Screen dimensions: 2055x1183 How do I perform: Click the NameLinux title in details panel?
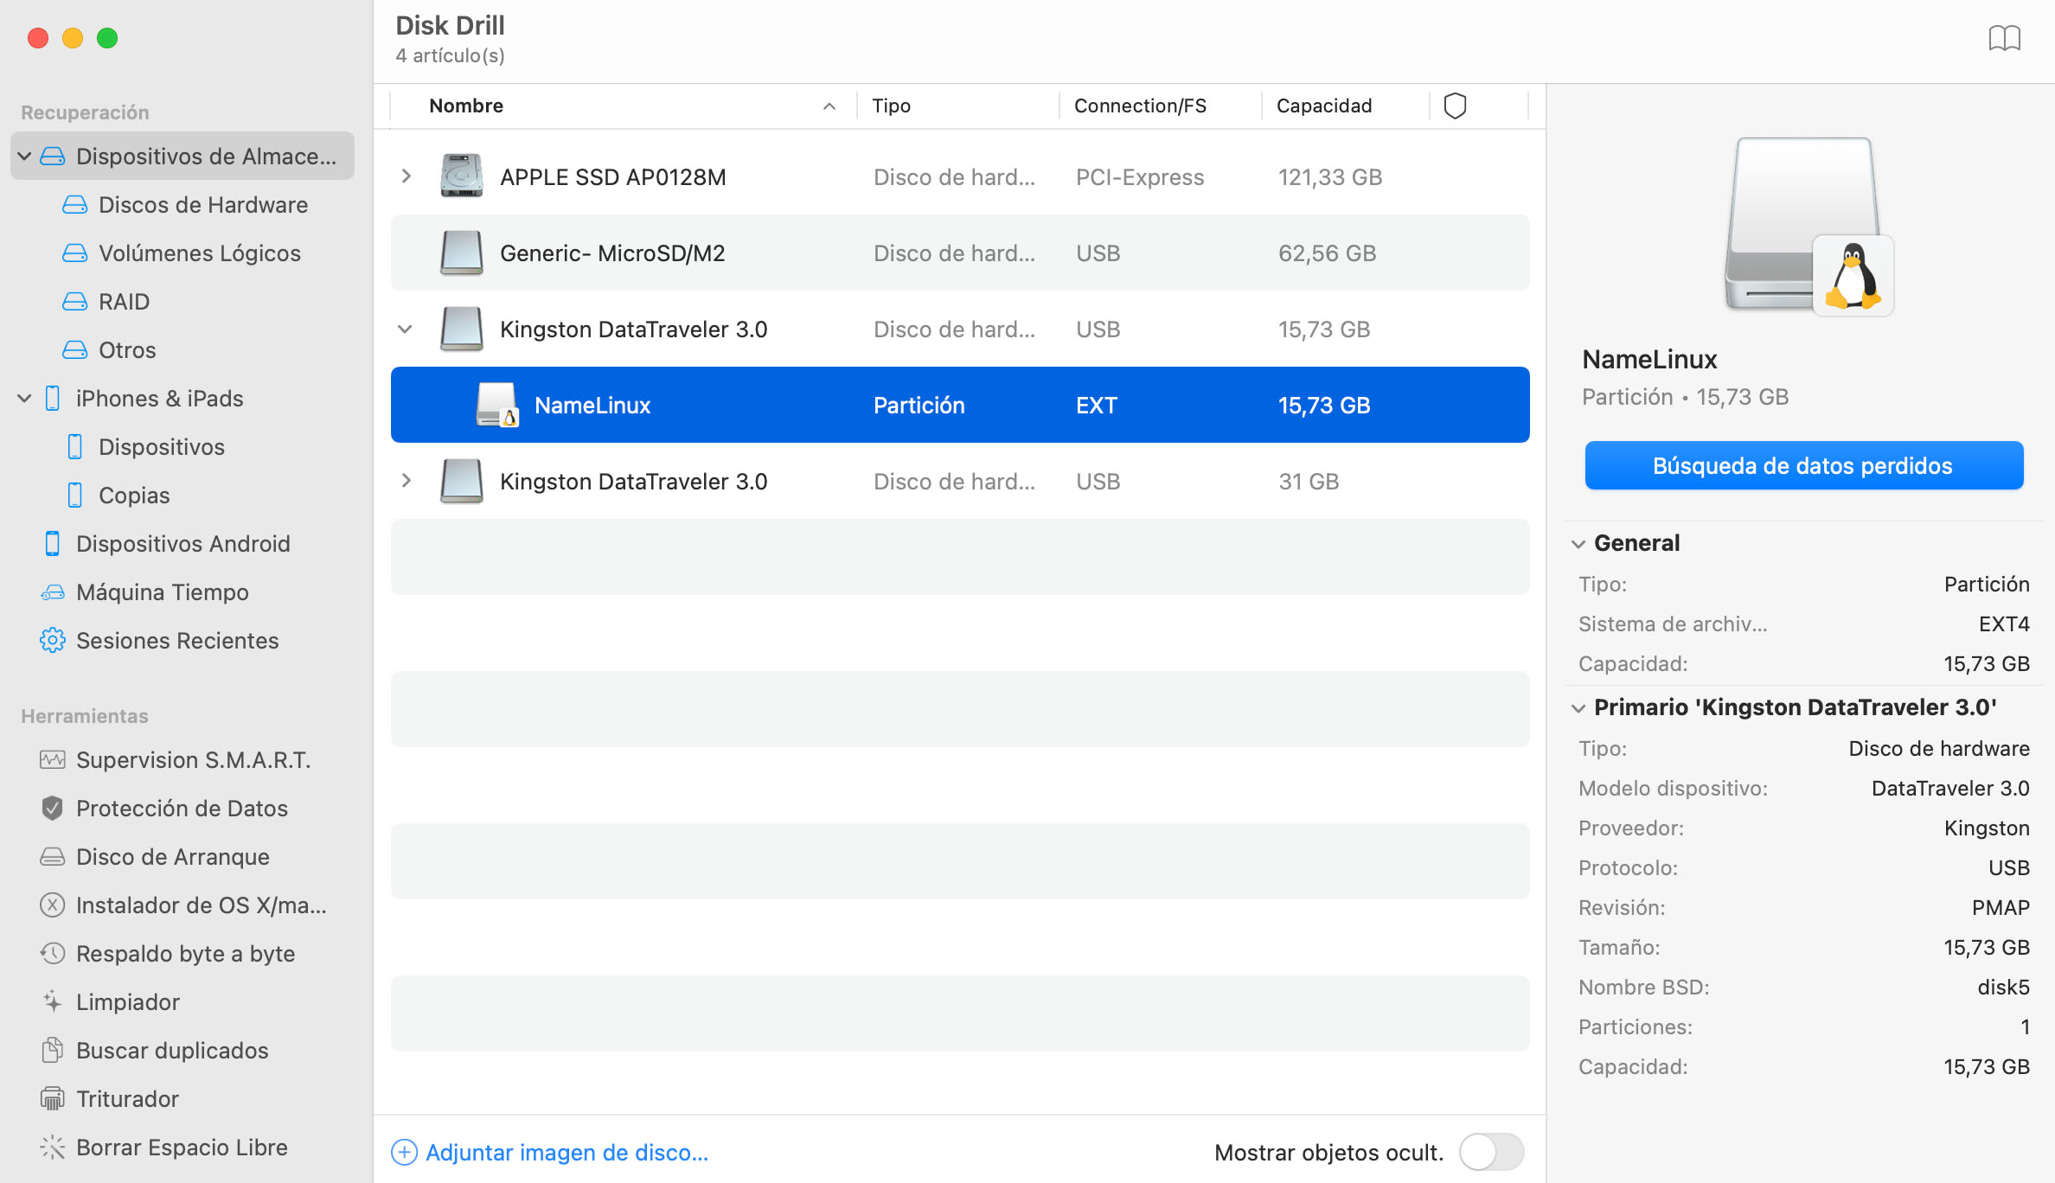(1649, 359)
